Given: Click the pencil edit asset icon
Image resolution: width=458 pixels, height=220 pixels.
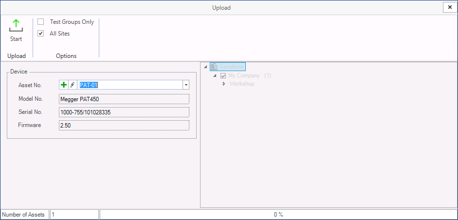Looking at the screenshot, I should coord(72,85).
